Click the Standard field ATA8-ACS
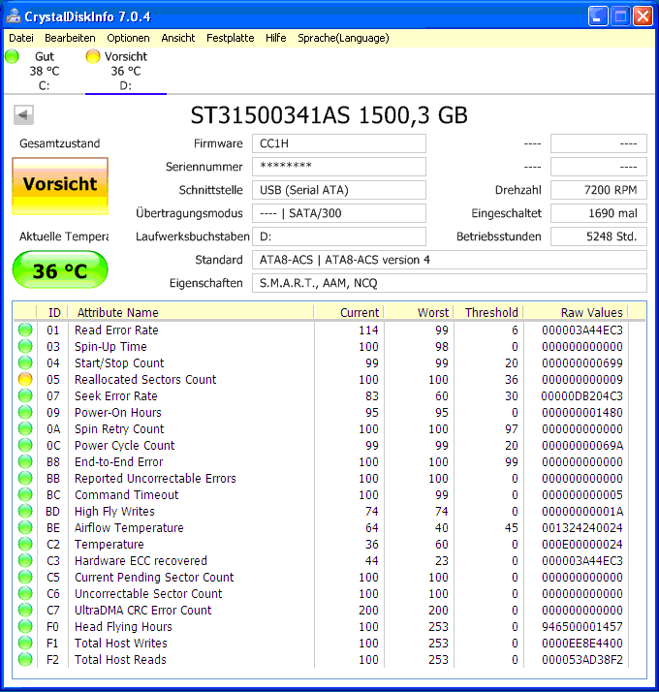Screen dimensions: 659x692 point(450,260)
